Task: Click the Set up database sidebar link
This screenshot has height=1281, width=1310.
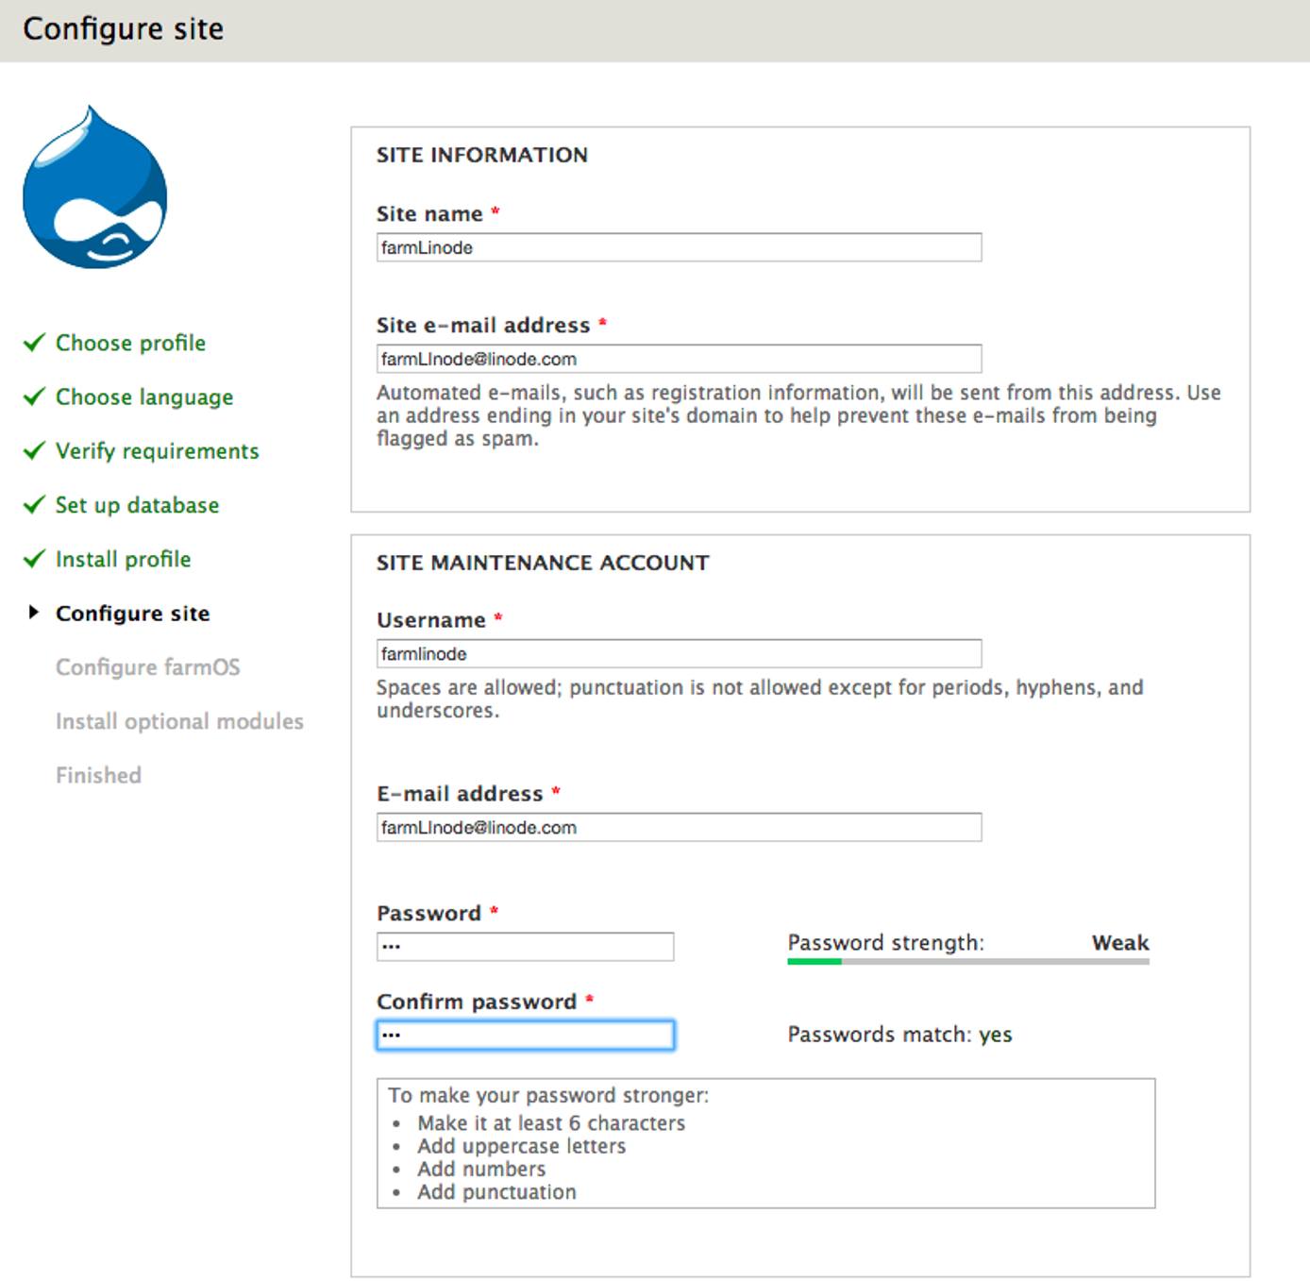Action: [x=137, y=504]
